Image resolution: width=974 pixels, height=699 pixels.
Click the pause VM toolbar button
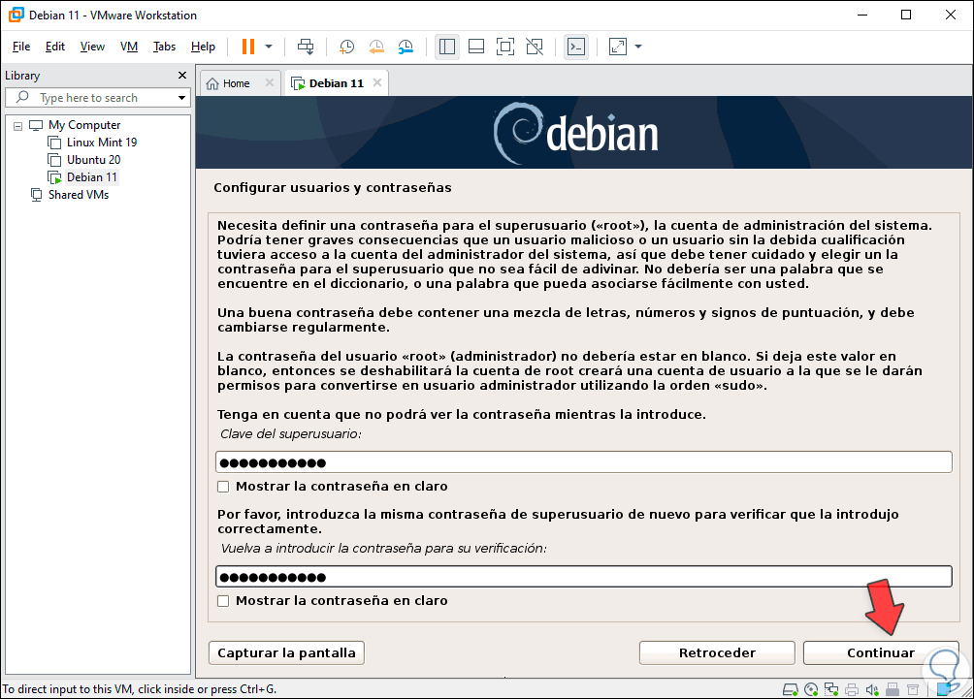click(247, 47)
